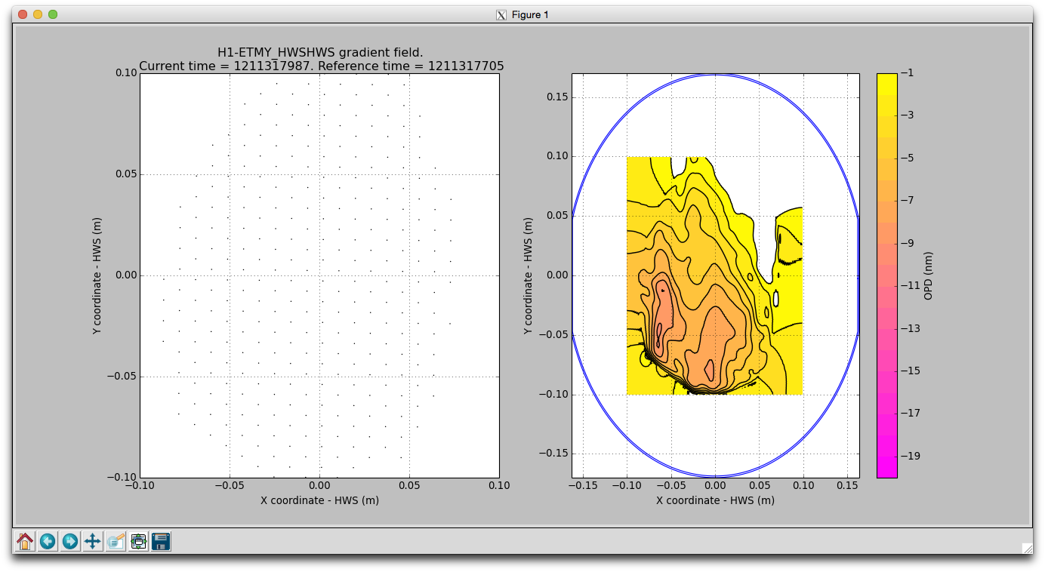Viewport: 1045px width, 572px height.
Task: Click the Figure 1 title bar text
Action: [530, 14]
